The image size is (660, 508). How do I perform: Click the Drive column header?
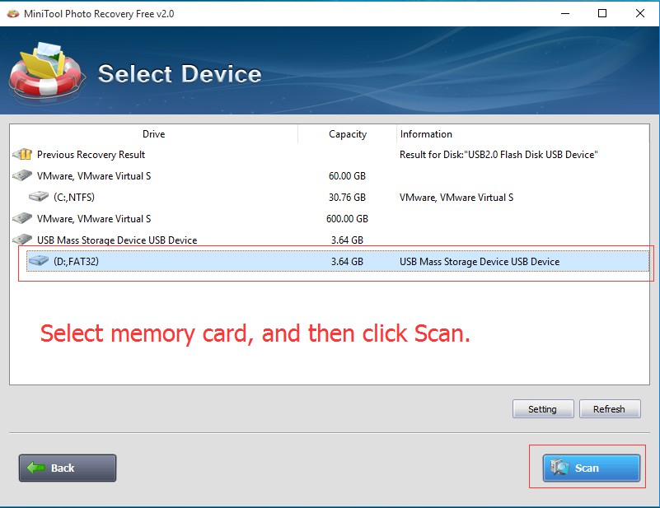(153, 134)
